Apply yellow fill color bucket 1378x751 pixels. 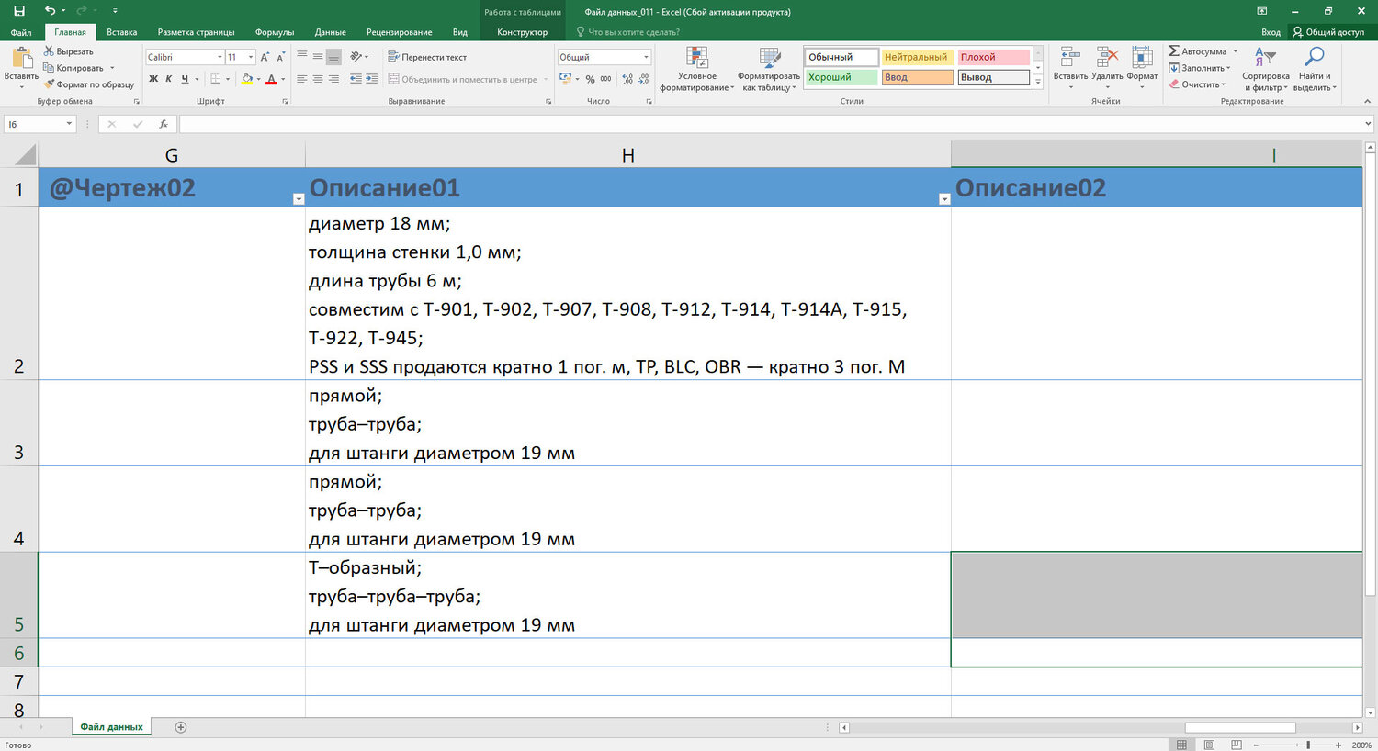click(247, 79)
